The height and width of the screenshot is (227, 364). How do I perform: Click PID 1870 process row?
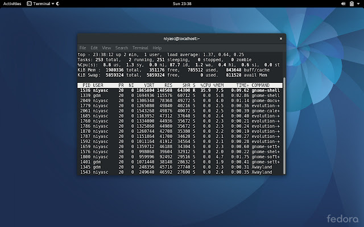tap(180, 131)
